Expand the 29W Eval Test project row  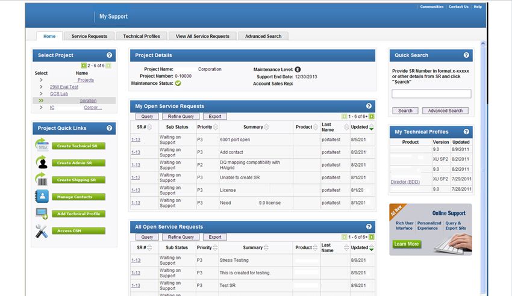pos(41,87)
